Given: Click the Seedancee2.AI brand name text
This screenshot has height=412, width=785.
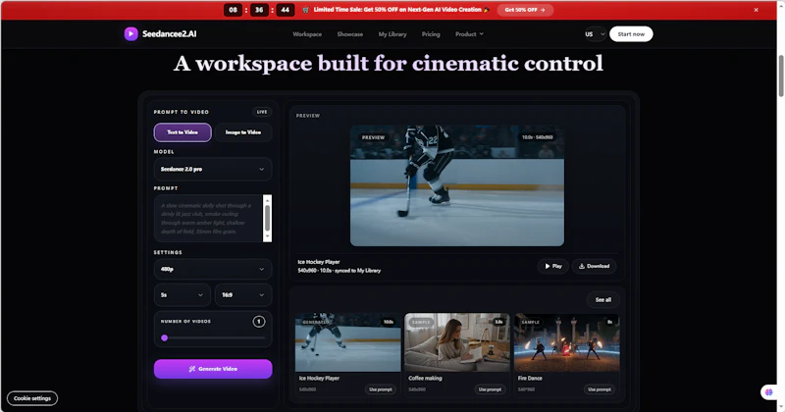Looking at the screenshot, I should pyautogui.click(x=169, y=34).
